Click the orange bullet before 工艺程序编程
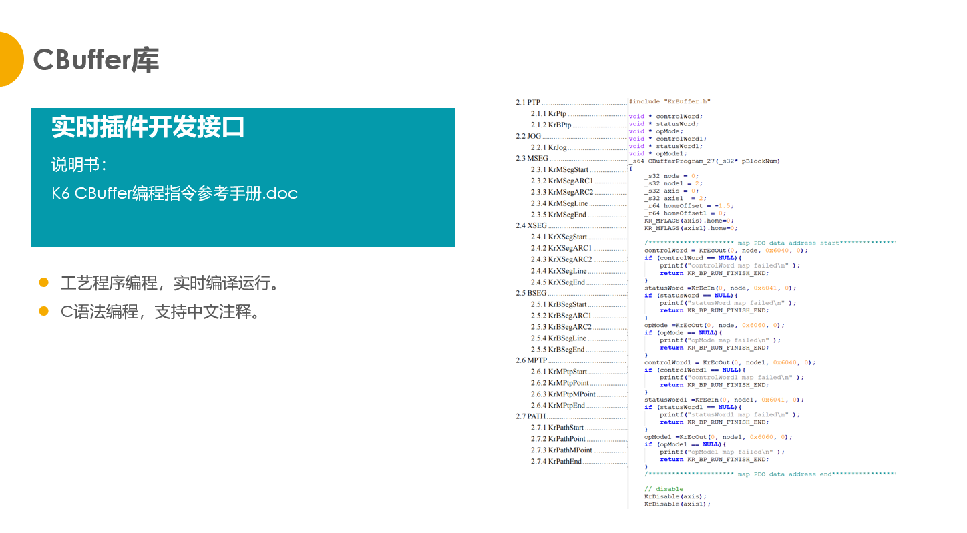967x533 pixels. (44, 283)
